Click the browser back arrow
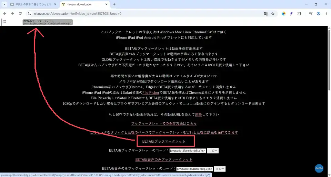 [4, 13]
